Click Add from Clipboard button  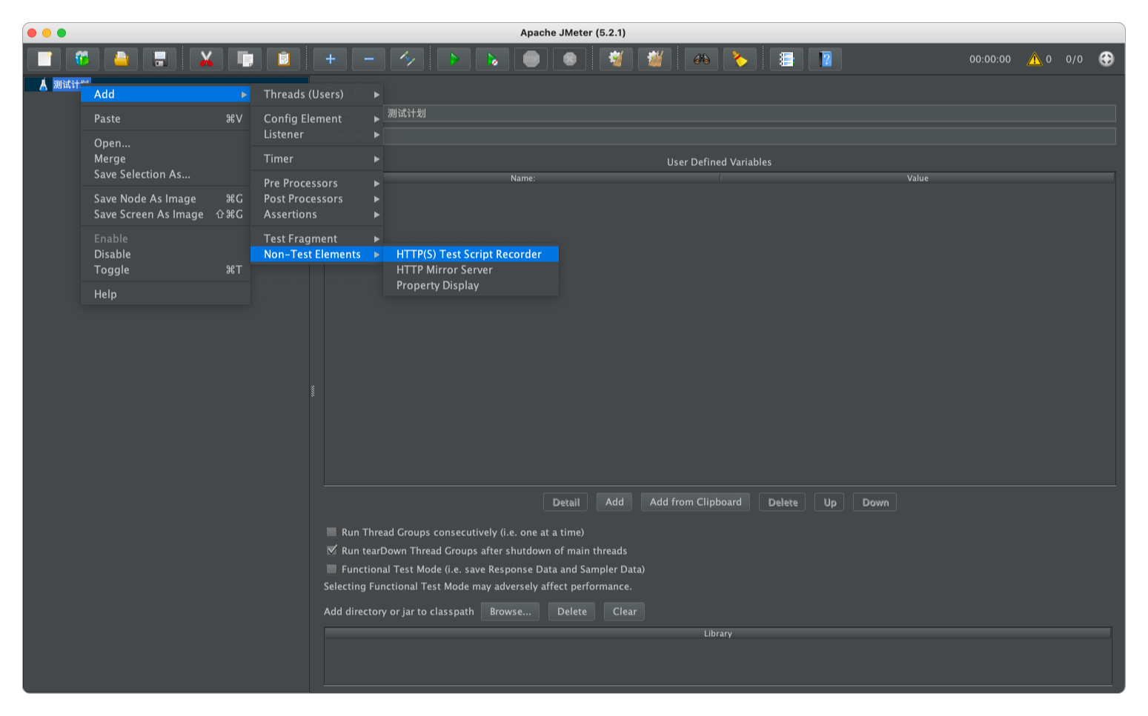pyautogui.click(x=695, y=502)
